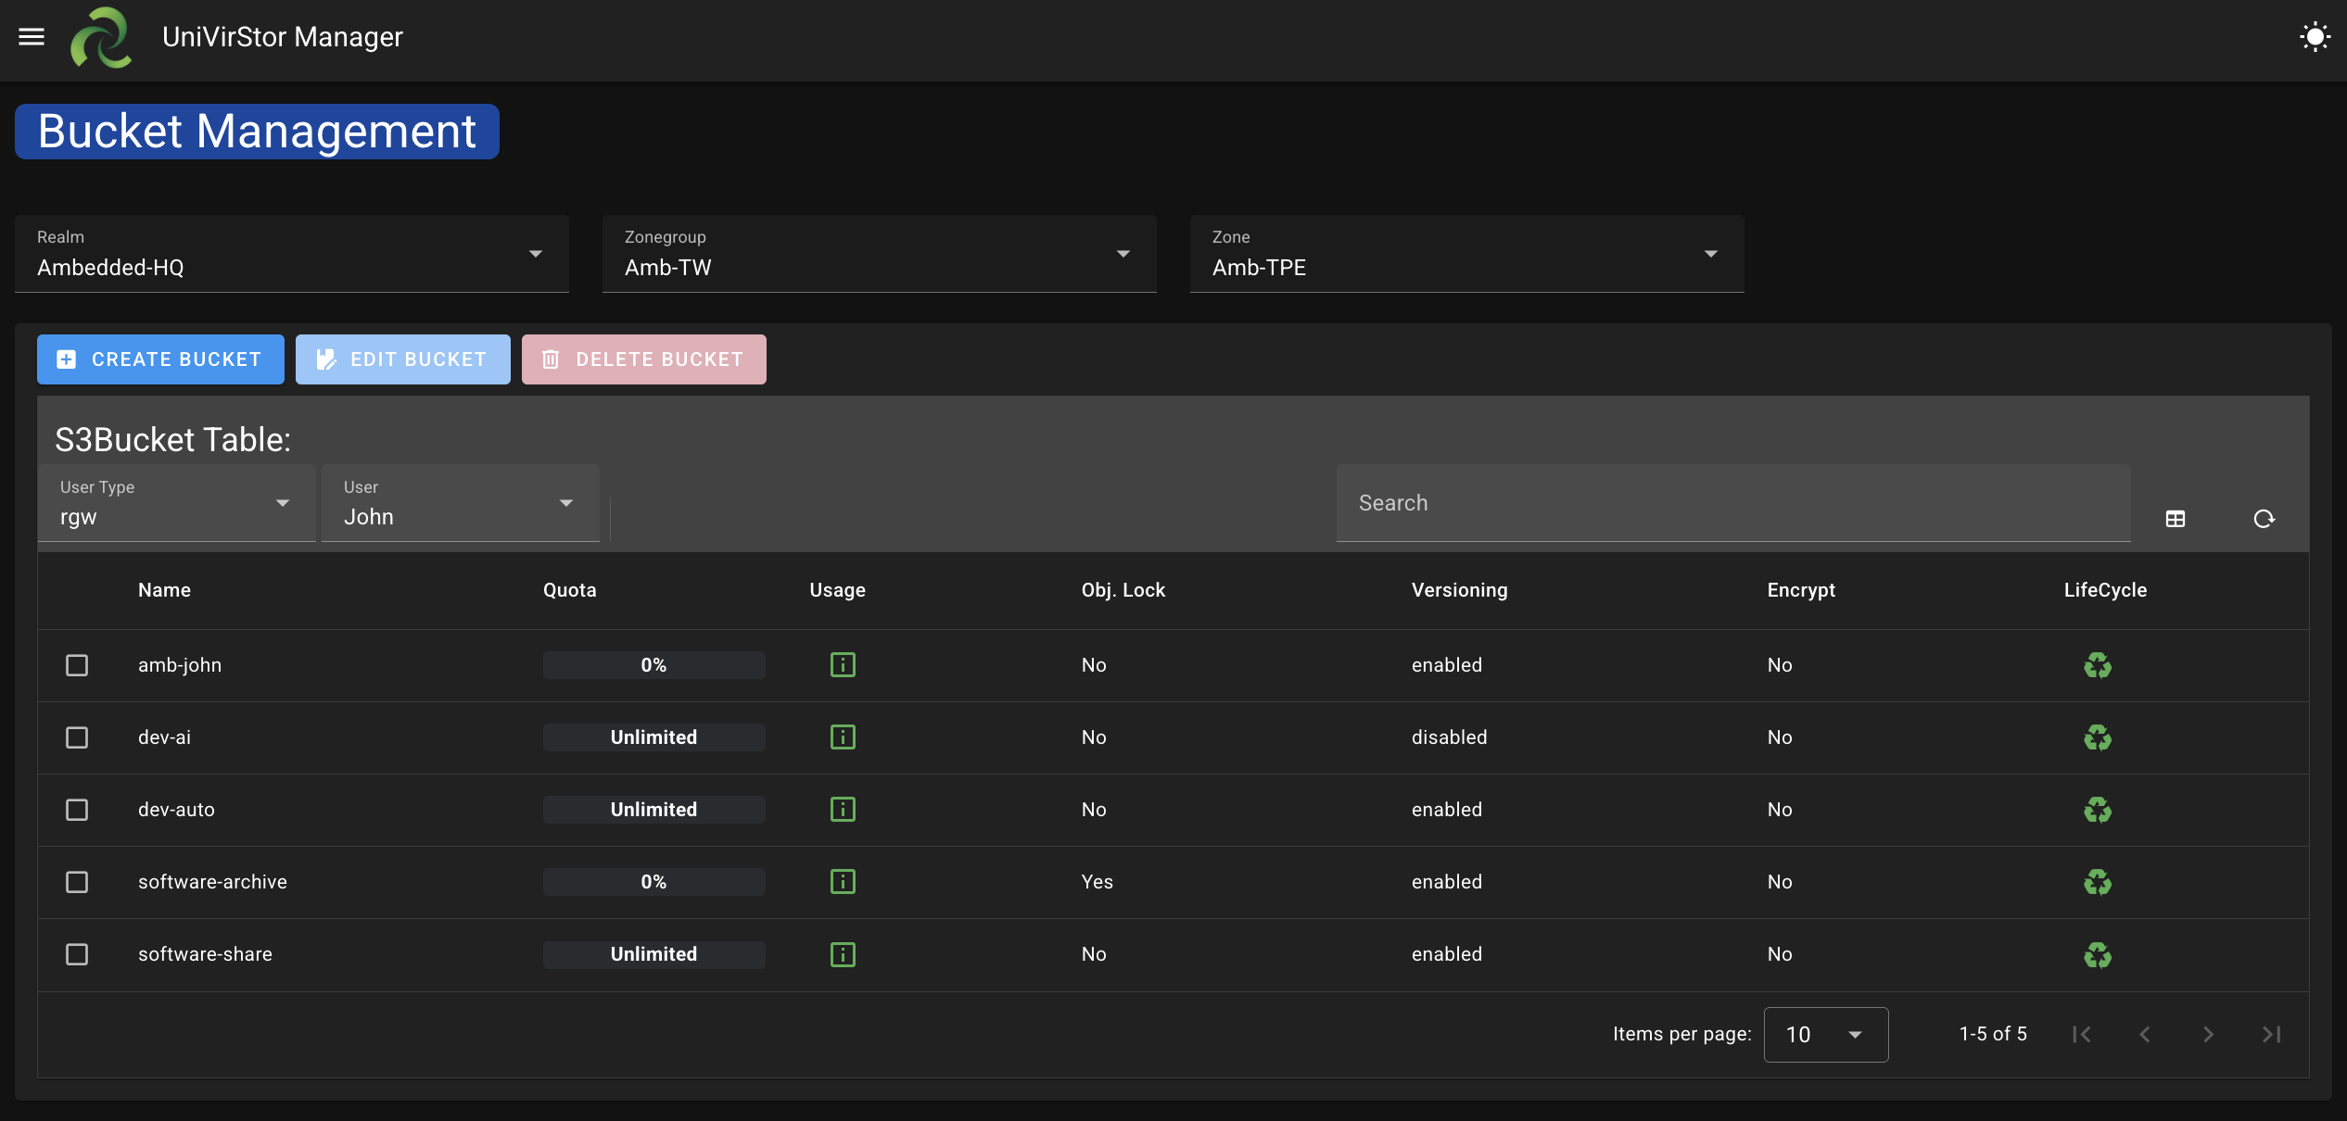Open the User dropdown showing John
The height and width of the screenshot is (1121, 2347).
click(x=461, y=503)
